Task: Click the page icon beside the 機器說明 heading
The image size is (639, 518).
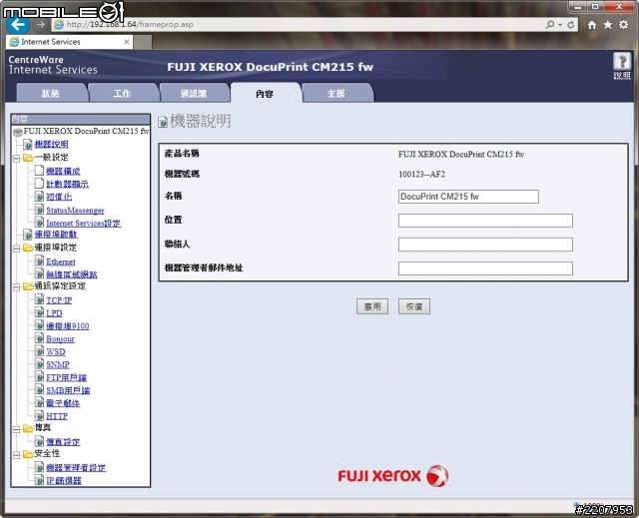Action: coord(163,122)
